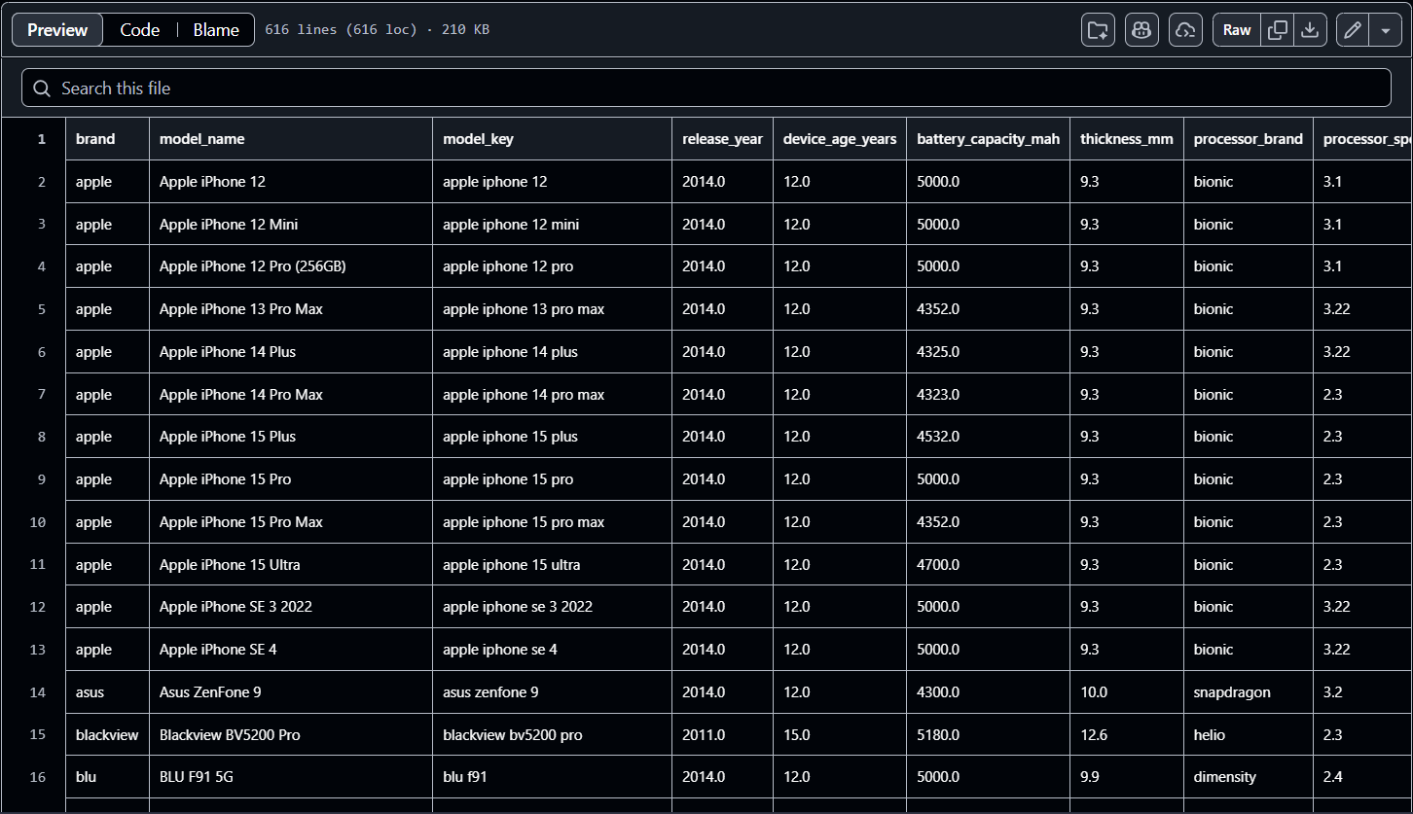Click thickness 10.0 cell
This screenshot has height=814, width=1413.
point(1127,692)
